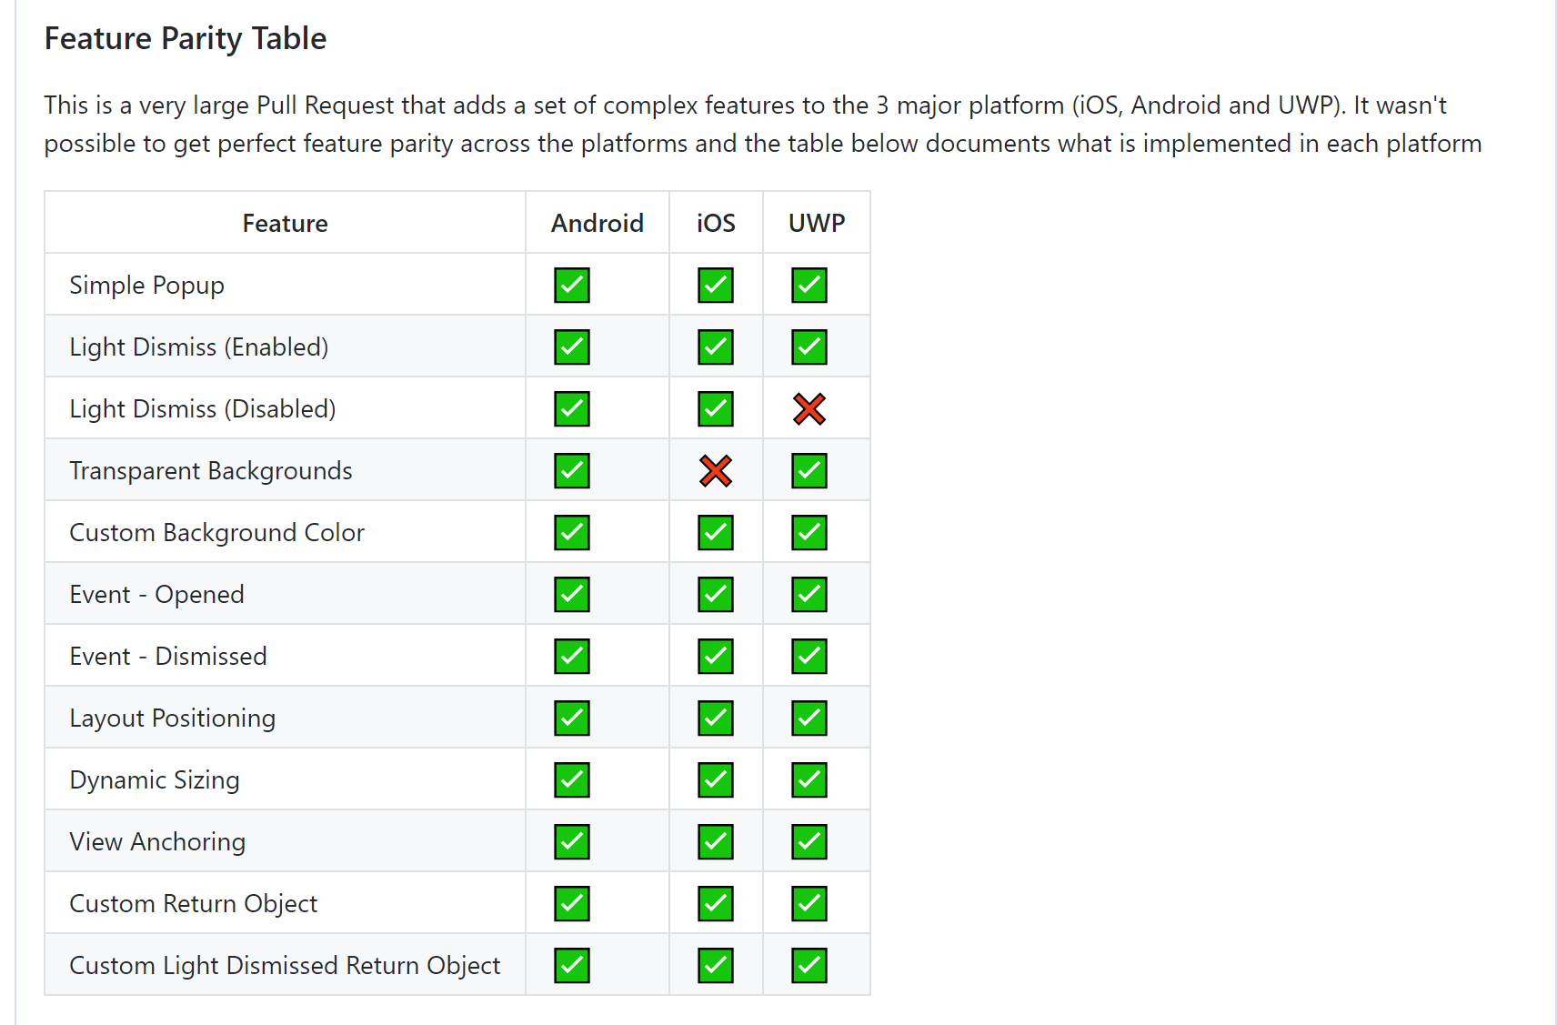Select the Custom Light Dismissed Return Object row label
The width and height of the screenshot is (1557, 1025).
[285, 965]
